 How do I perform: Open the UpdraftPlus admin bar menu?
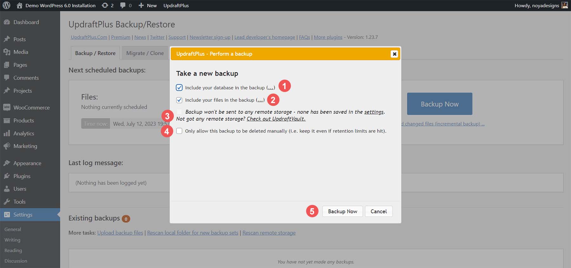click(176, 5)
